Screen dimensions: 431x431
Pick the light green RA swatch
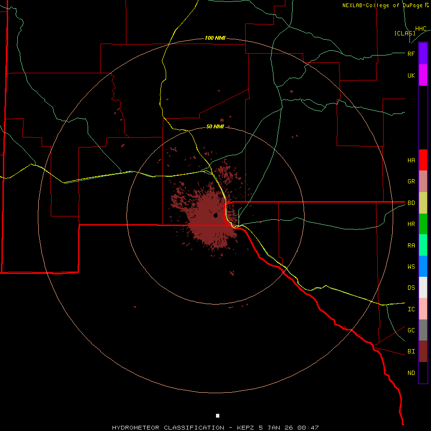[423, 245]
